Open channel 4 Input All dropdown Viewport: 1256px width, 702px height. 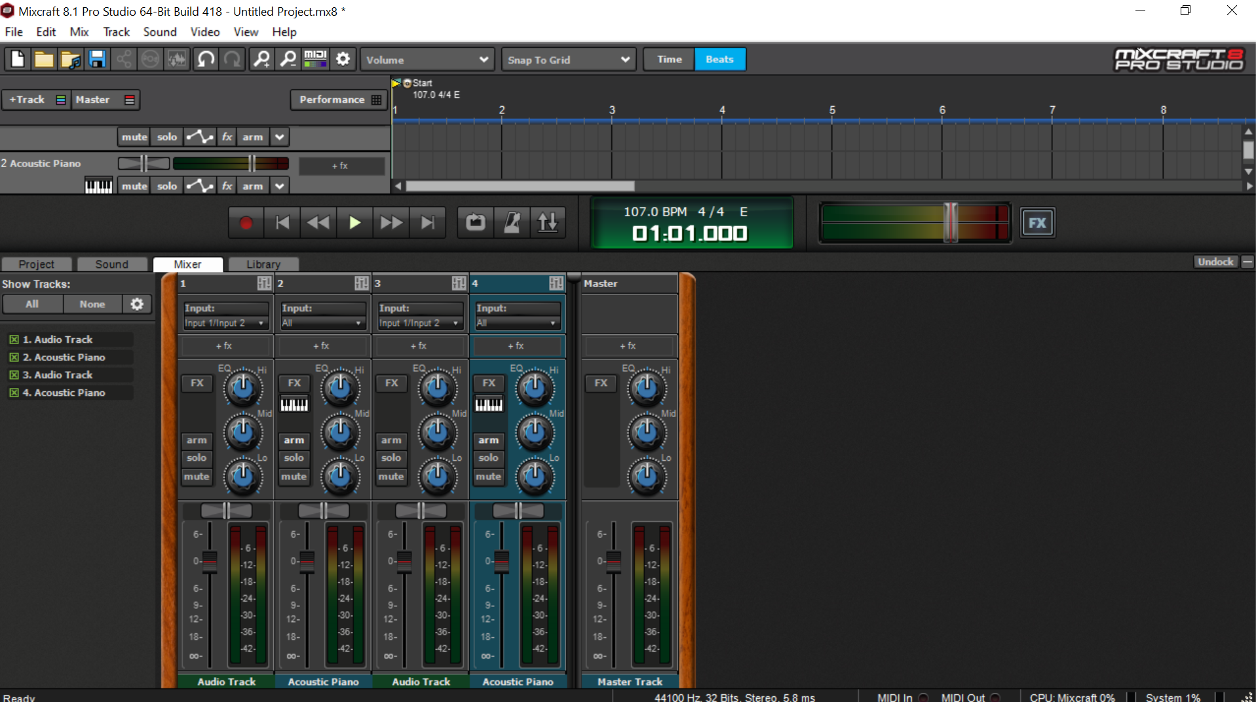tap(517, 323)
